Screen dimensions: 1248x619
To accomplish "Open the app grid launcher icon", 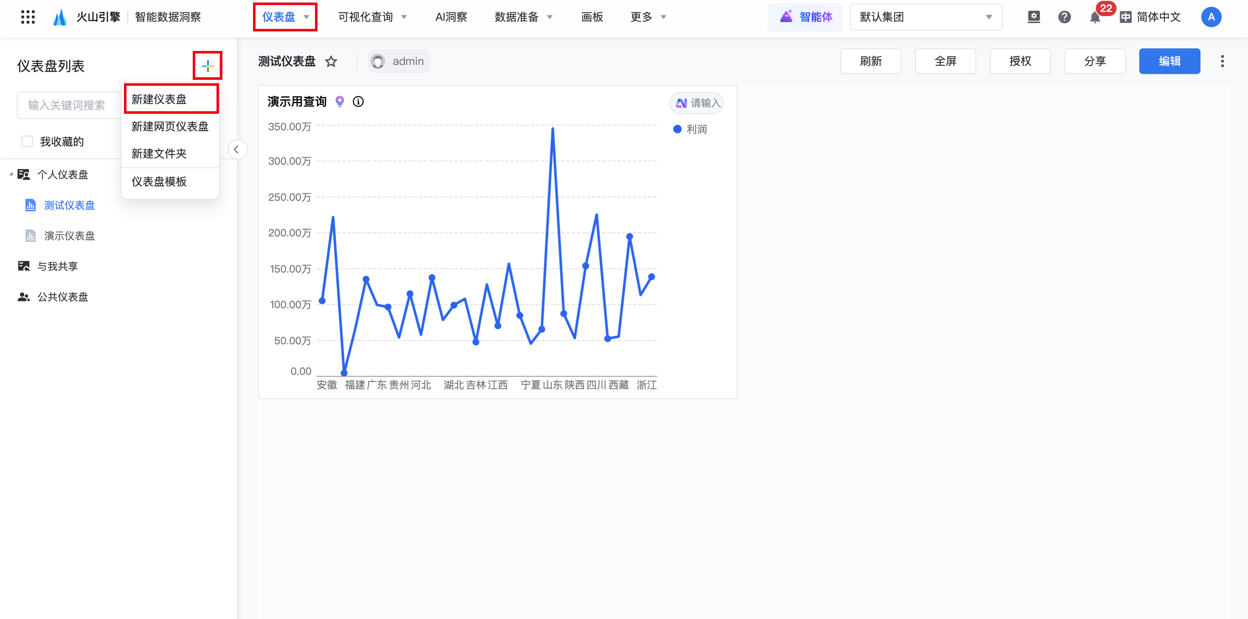I will point(28,17).
